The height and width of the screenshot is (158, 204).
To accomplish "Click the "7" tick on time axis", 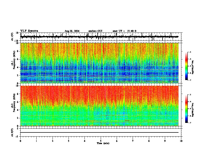I will coord(133,141).
